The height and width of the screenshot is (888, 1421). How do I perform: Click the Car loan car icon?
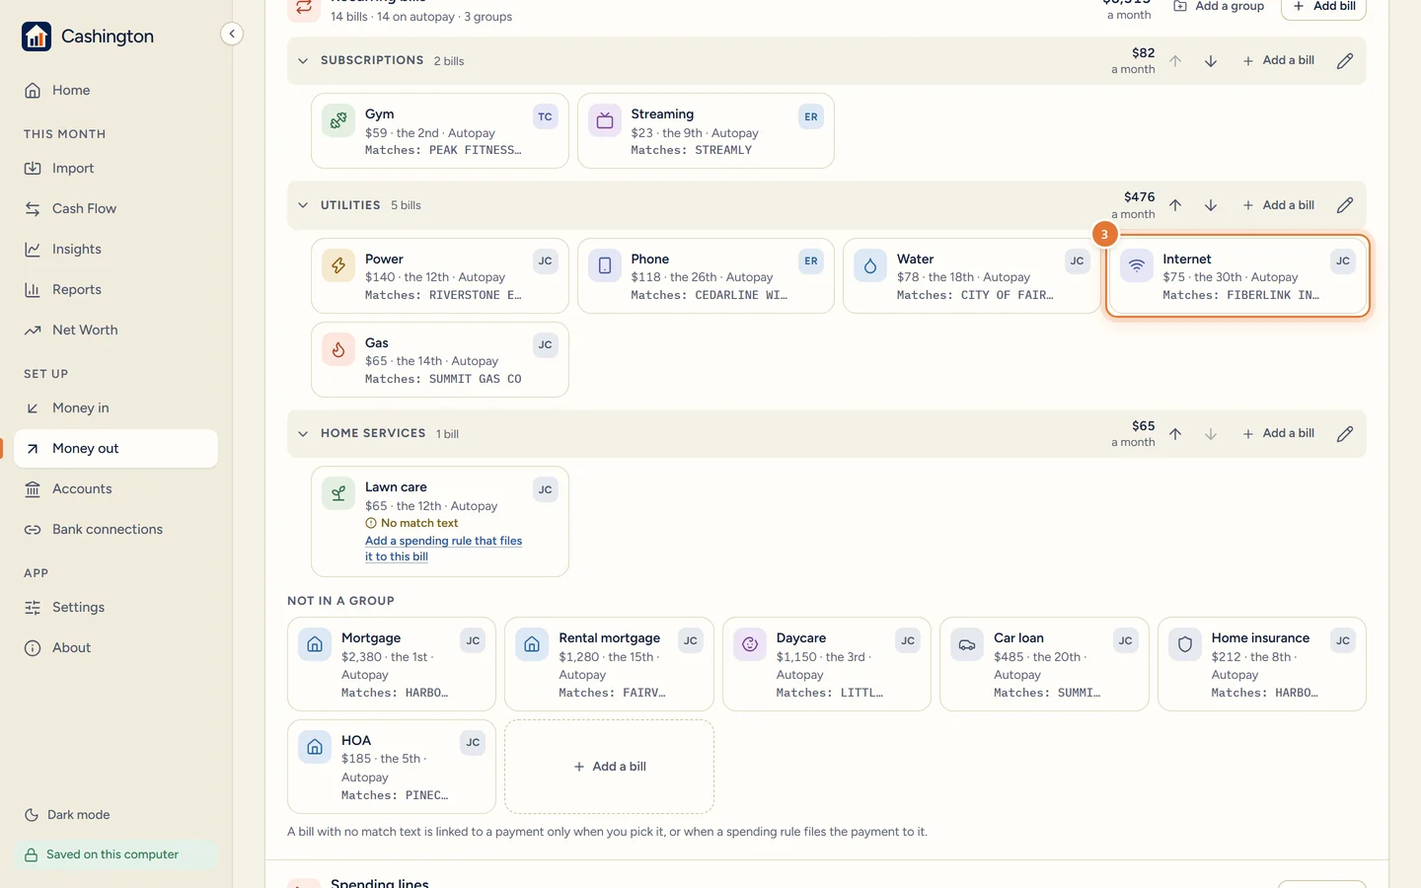point(967,644)
